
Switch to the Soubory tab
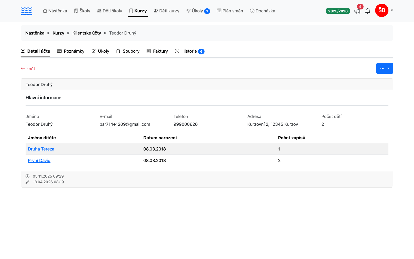[128, 51]
